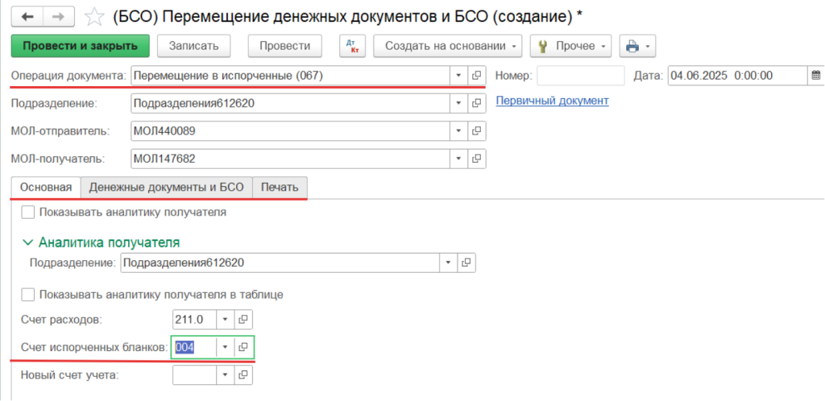Add document to favorites with star icon

(94, 18)
